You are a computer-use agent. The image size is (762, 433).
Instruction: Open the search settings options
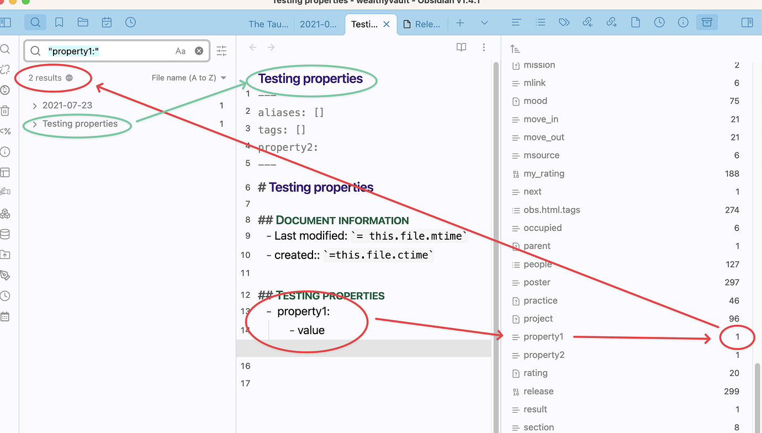point(221,50)
